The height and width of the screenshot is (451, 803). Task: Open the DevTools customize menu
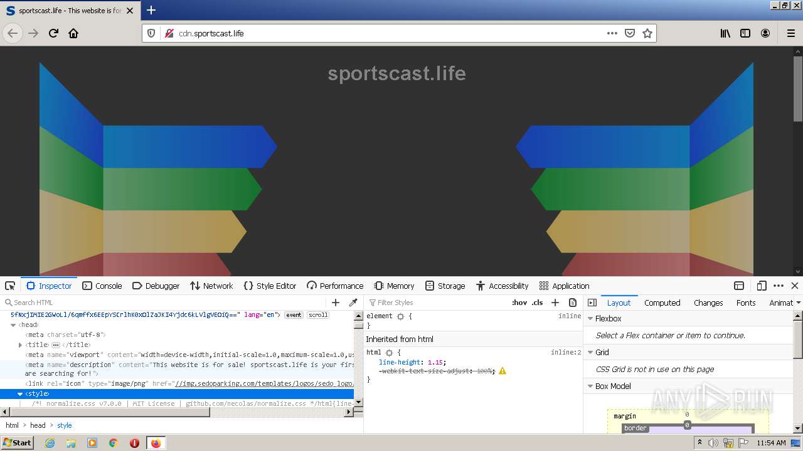(779, 286)
